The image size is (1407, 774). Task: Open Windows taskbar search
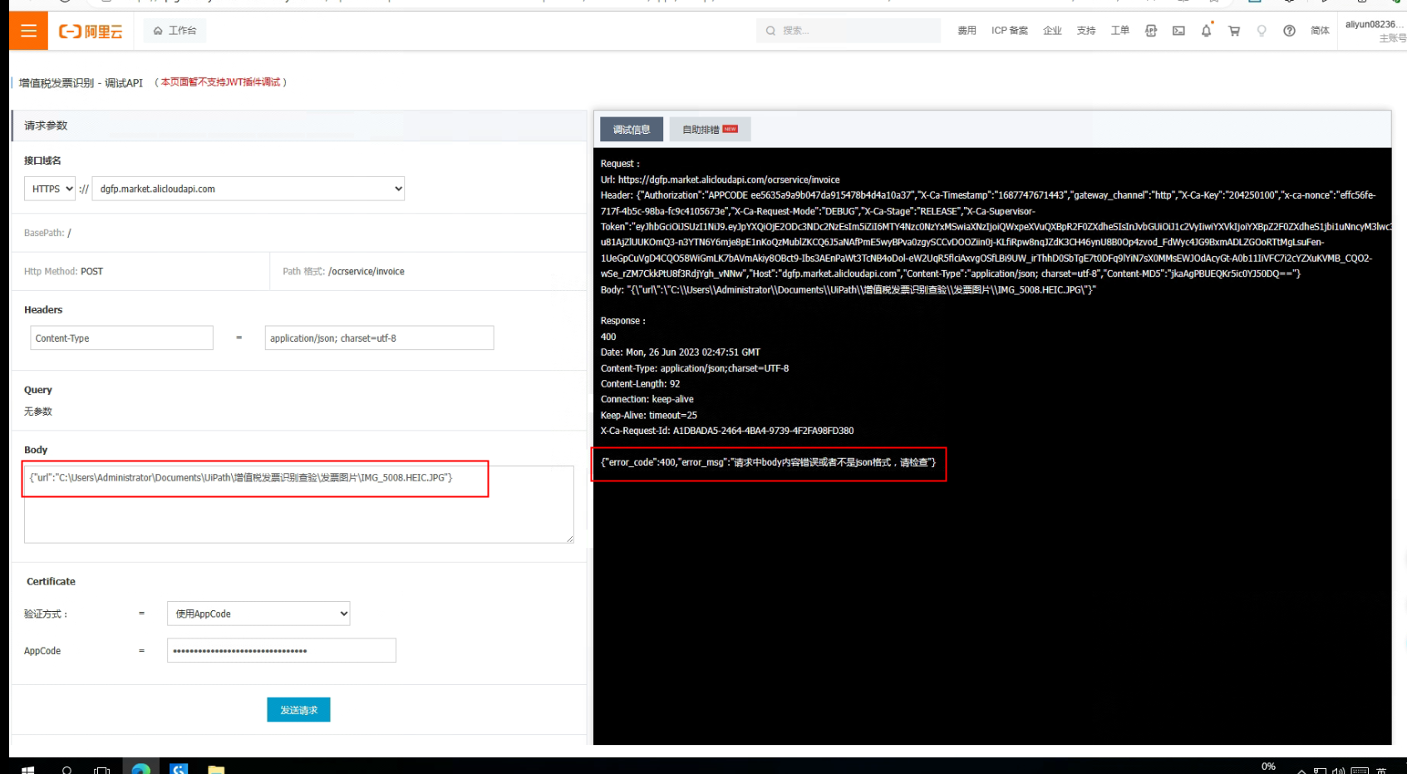coord(66,770)
